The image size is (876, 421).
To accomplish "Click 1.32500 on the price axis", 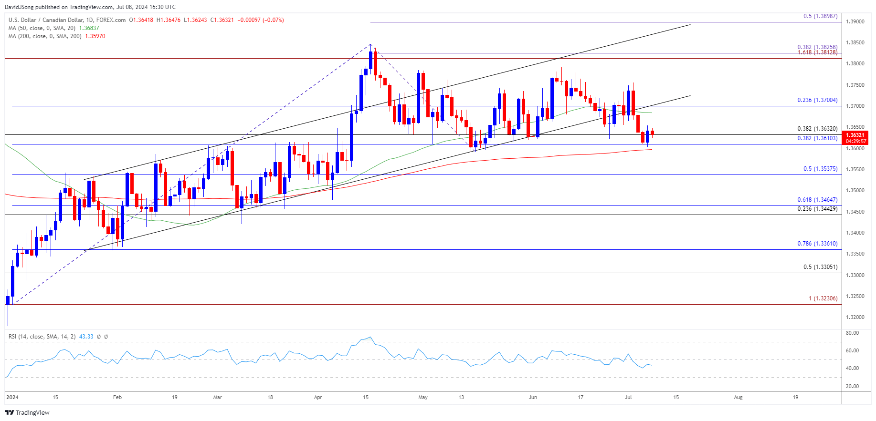I will 855,297.
